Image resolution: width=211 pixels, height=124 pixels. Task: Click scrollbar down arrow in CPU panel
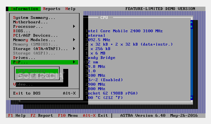[192, 98]
